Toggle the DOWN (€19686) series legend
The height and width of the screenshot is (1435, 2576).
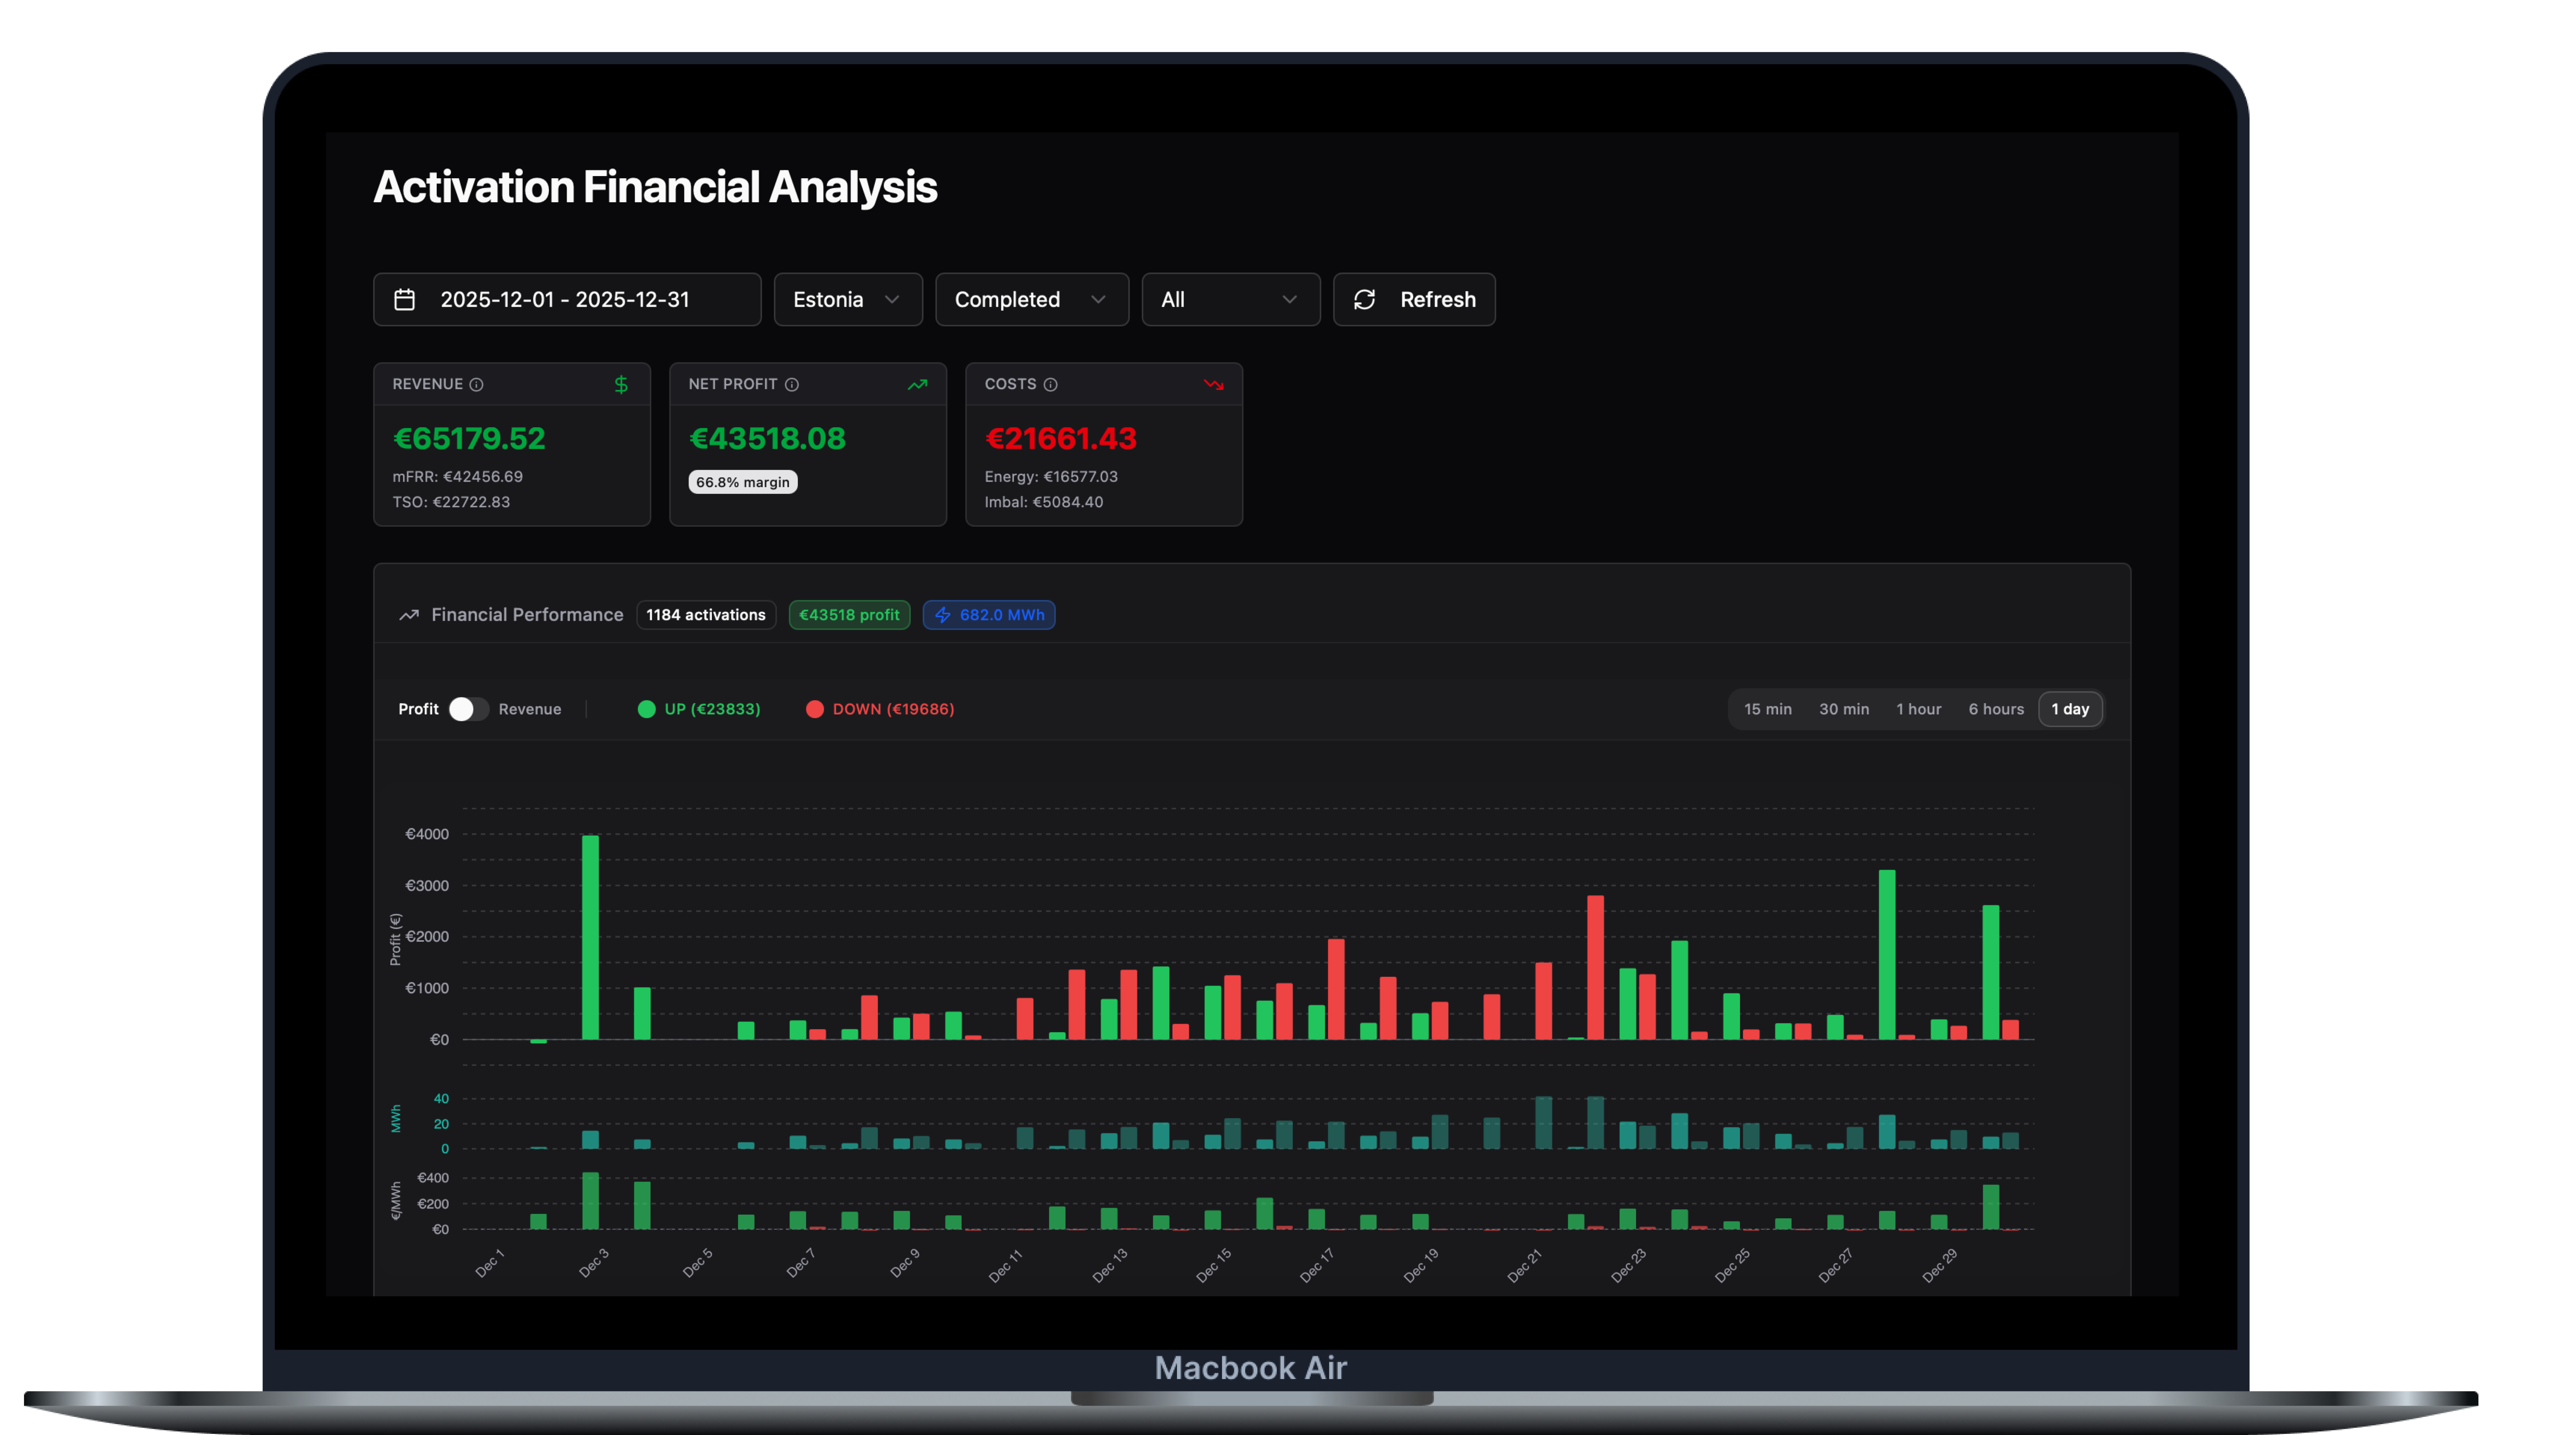[880, 709]
